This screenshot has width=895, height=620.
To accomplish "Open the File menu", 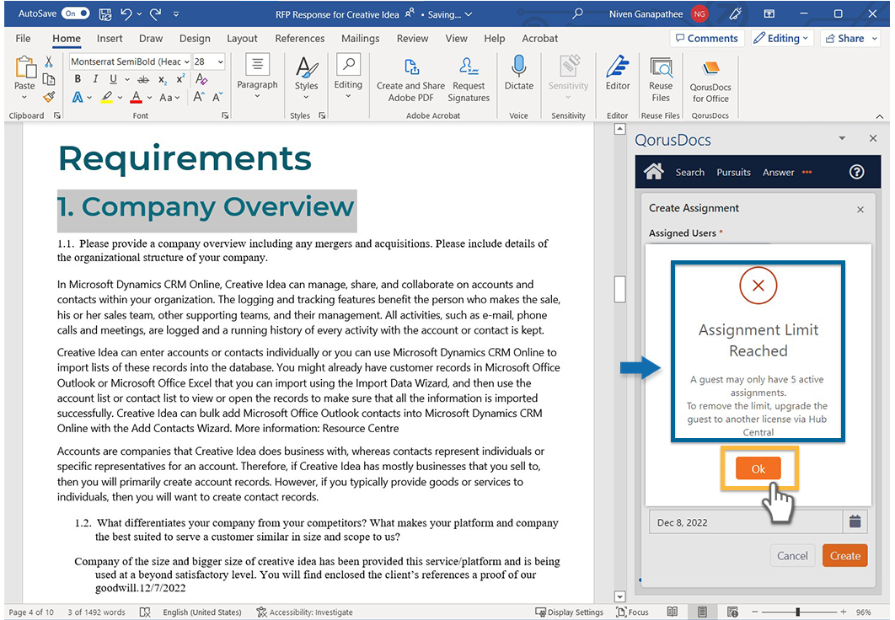I will coord(24,38).
